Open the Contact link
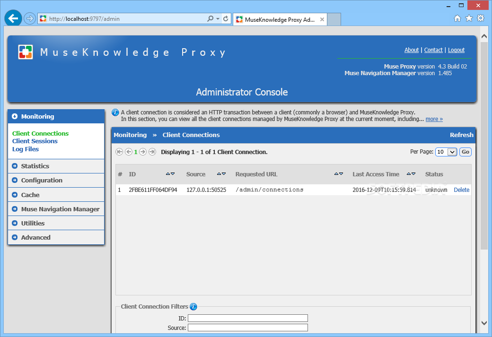 point(433,50)
